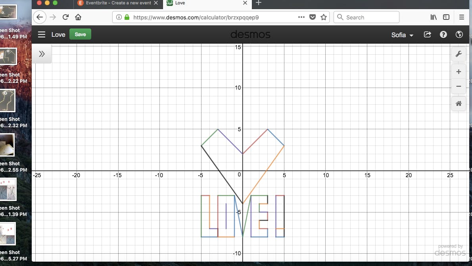Open the Firefox hamburger menu
Image resolution: width=472 pixels, height=266 pixels.
point(461,17)
